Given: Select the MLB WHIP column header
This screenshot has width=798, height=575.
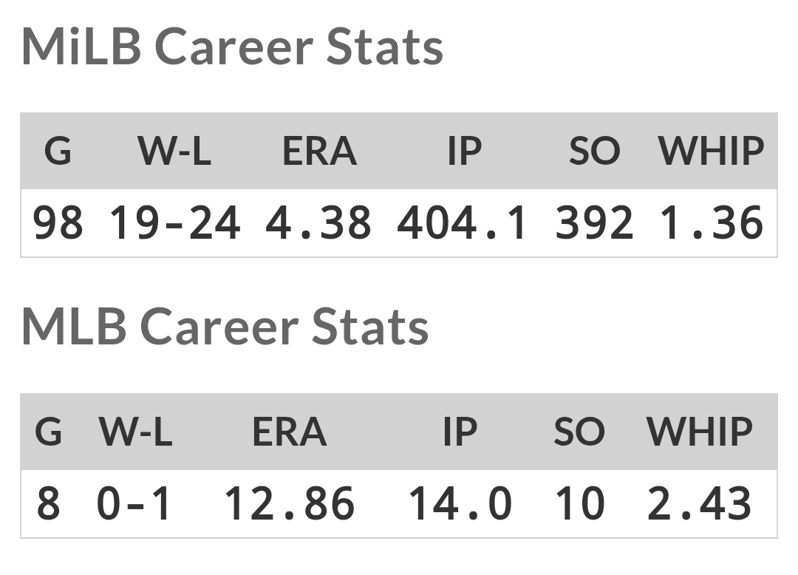Looking at the screenshot, I should click(x=699, y=432).
